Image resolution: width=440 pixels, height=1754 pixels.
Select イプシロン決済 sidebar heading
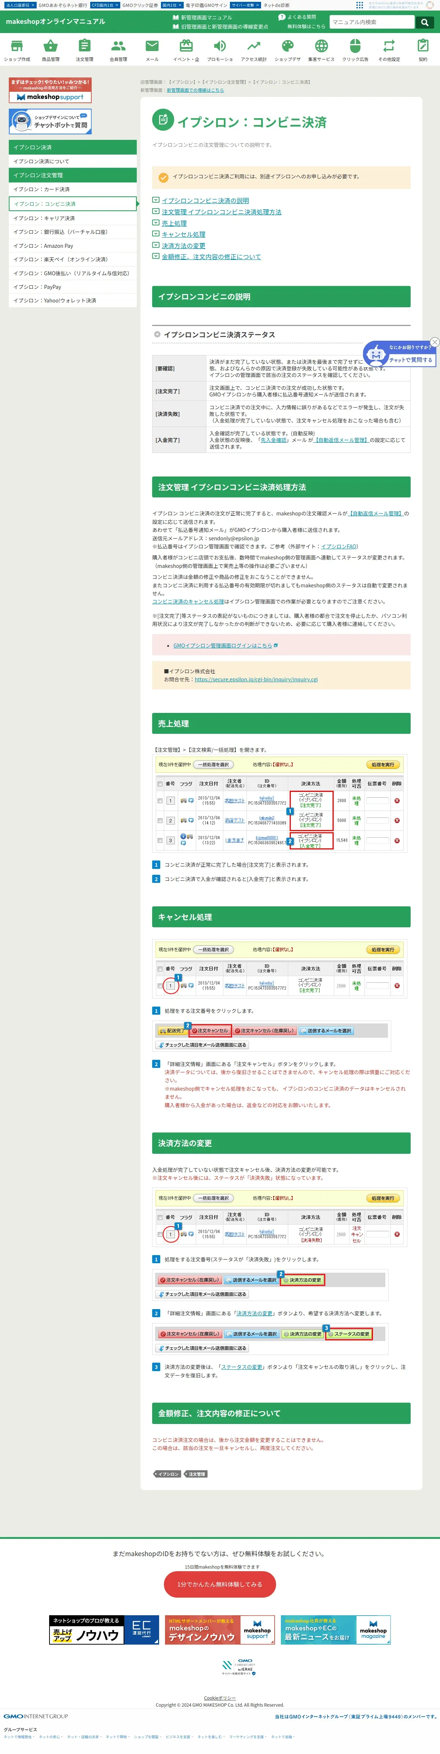pyautogui.click(x=73, y=147)
